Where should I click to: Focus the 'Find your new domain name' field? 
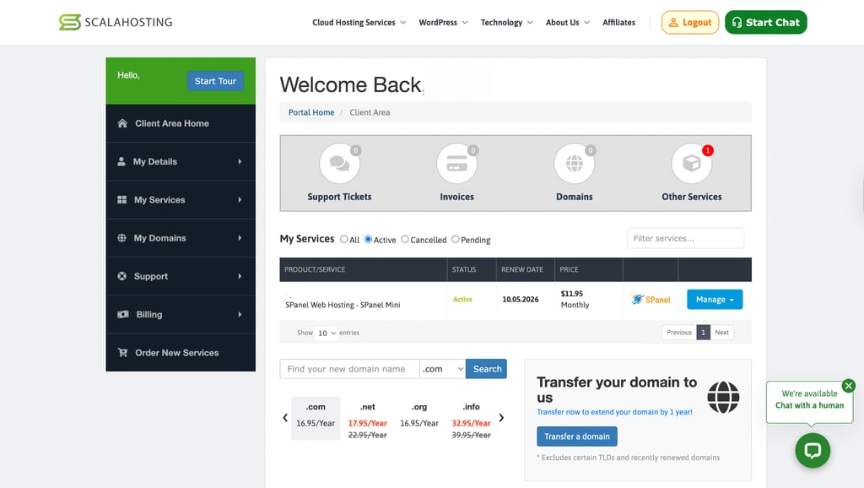click(x=350, y=369)
